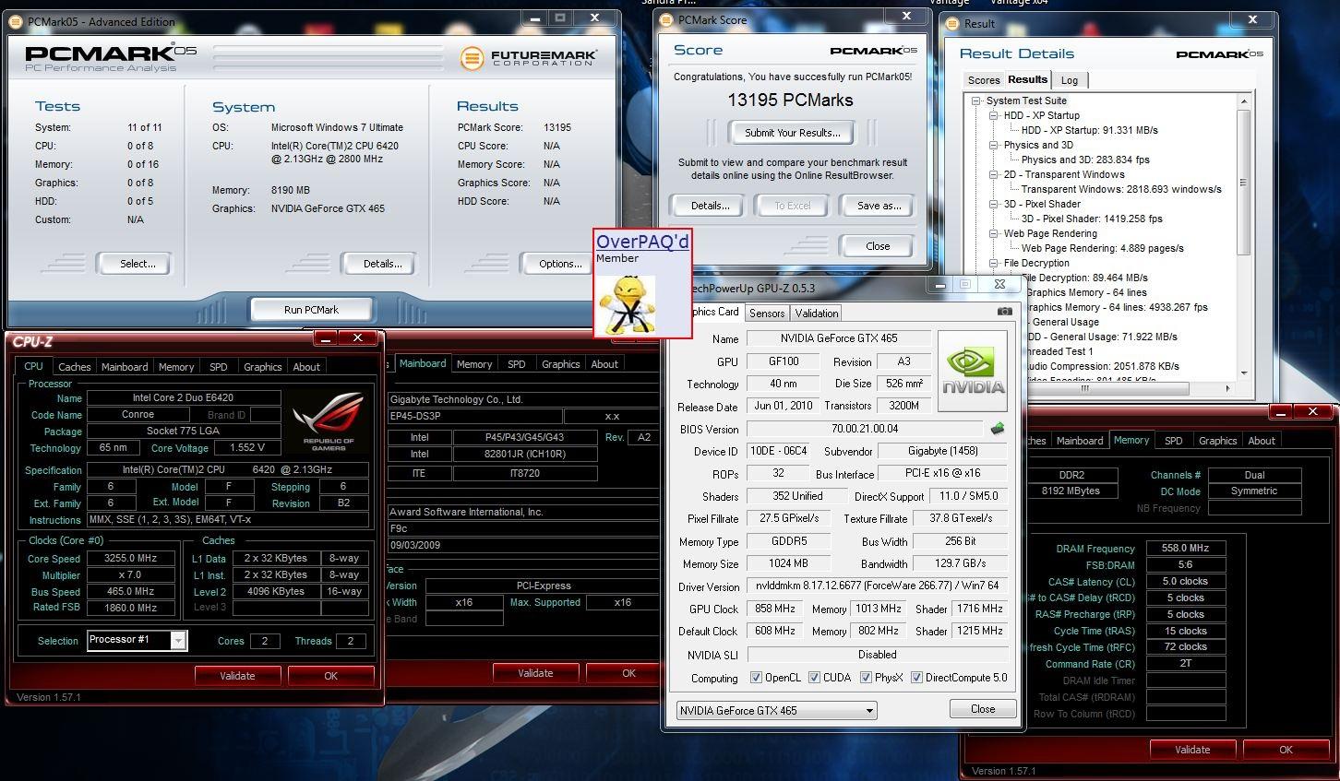Image resolution: width=1340 pixels, height=781 pixels.
Task: Collapse the 3D - Pixel Shader node
Action: tap(994, 204)
